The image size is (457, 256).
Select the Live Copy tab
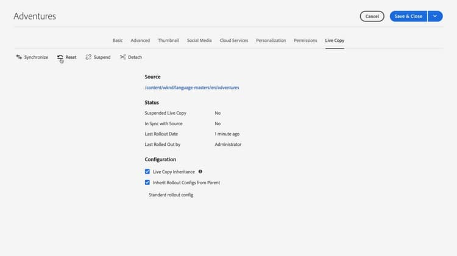coord(335,40)
